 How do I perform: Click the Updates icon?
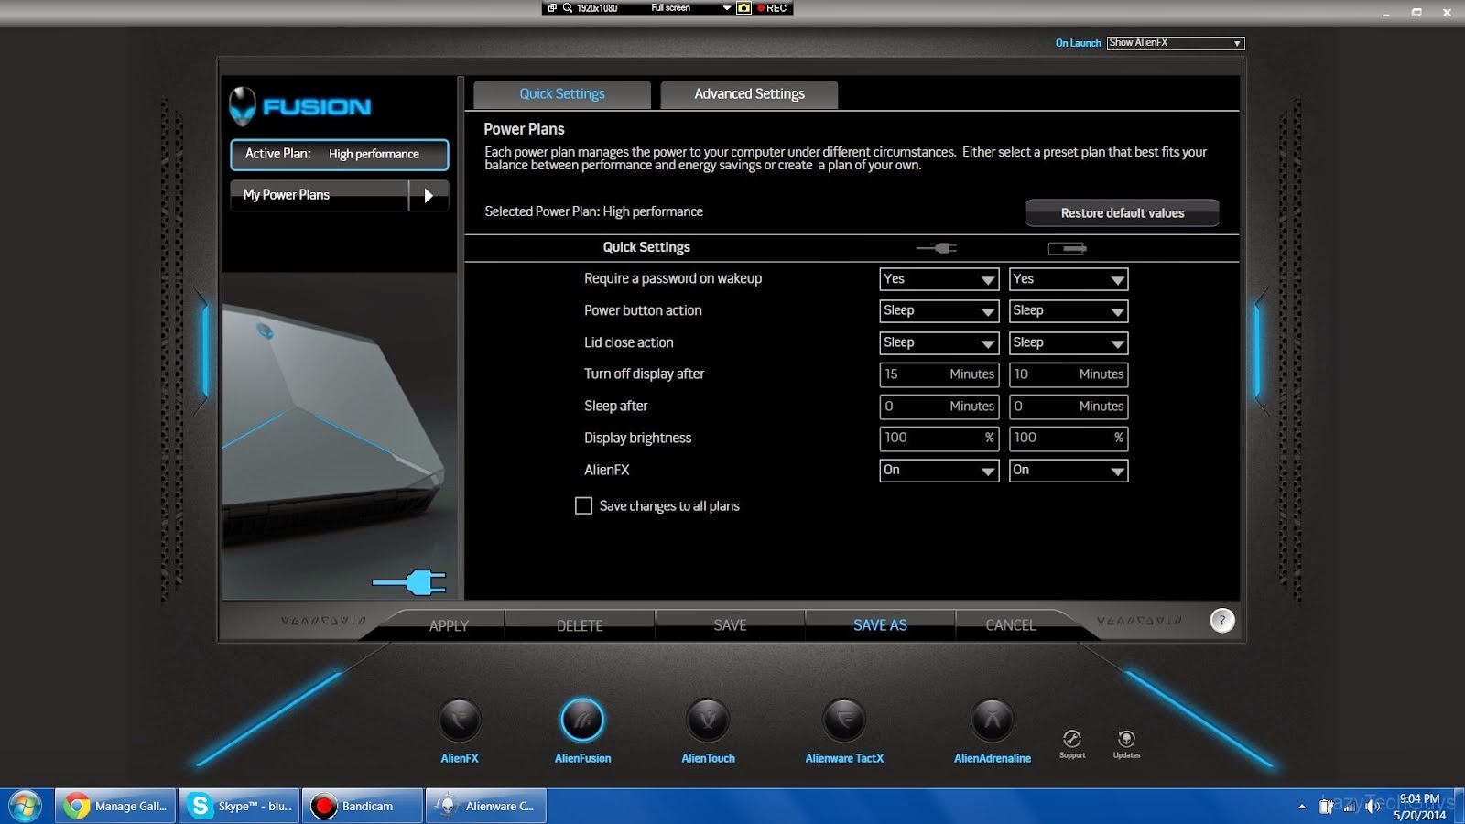[1126, 739]
